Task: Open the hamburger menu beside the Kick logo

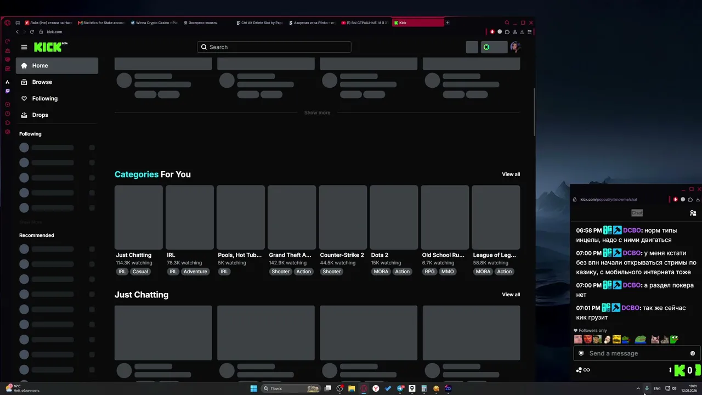Action: (24, 47)
